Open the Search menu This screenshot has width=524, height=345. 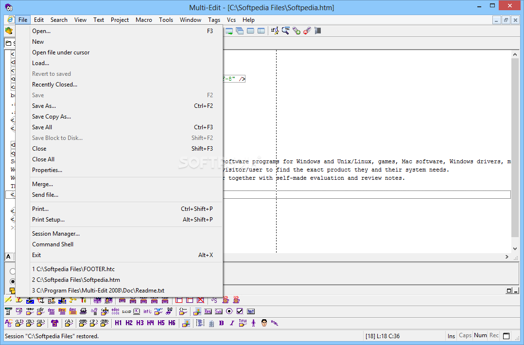coord(59,20)
